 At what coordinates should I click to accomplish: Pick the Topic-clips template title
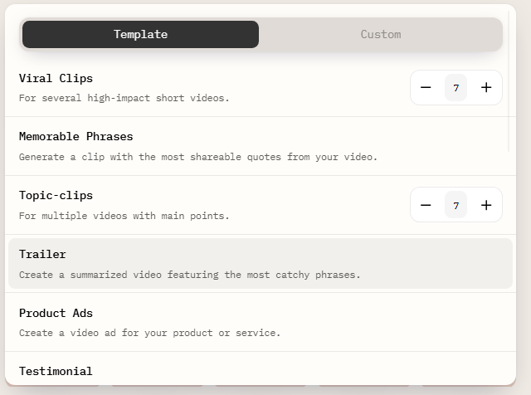[x=56, y=195]
